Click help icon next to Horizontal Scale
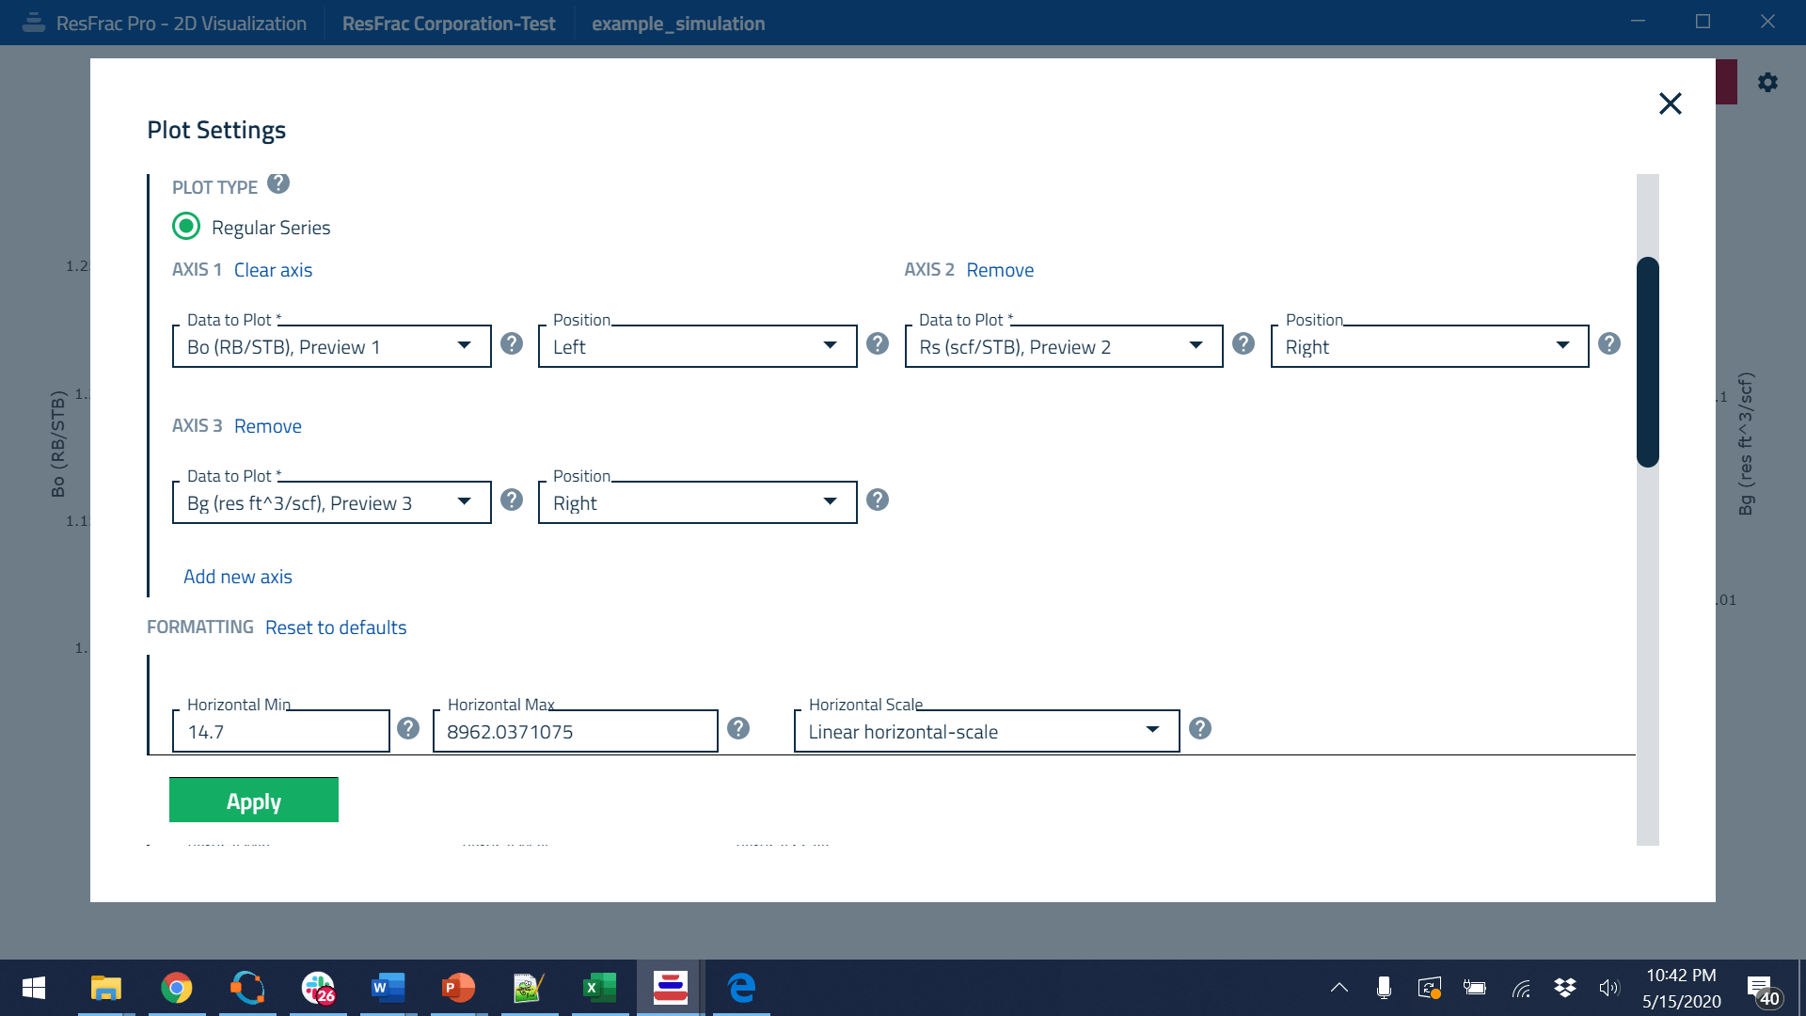The image size is (1806, 1016). [1200, 729]
